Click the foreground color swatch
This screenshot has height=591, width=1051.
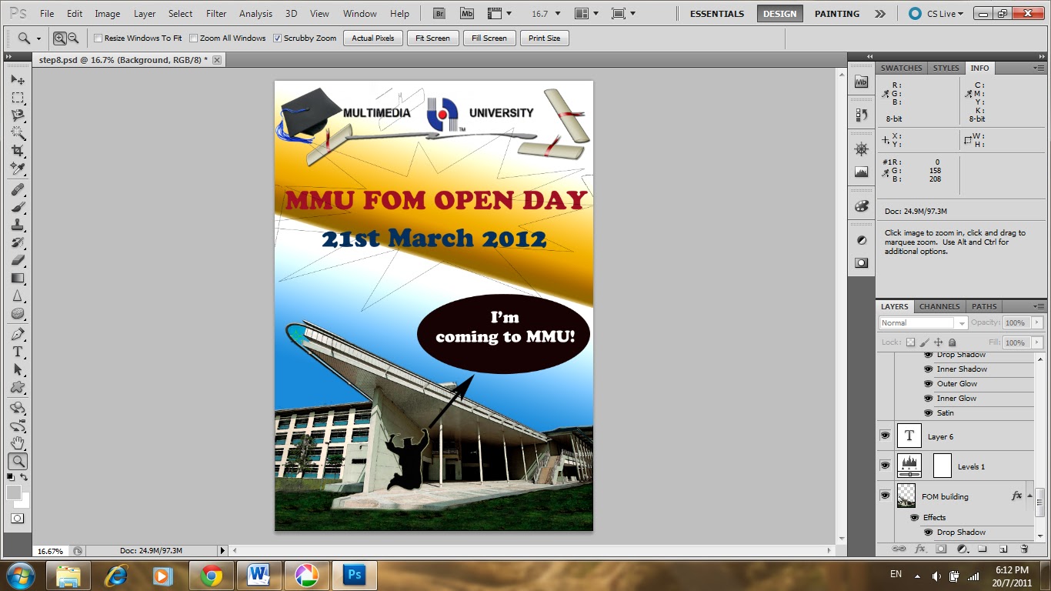pyautogui.click(x=14, y=492)
